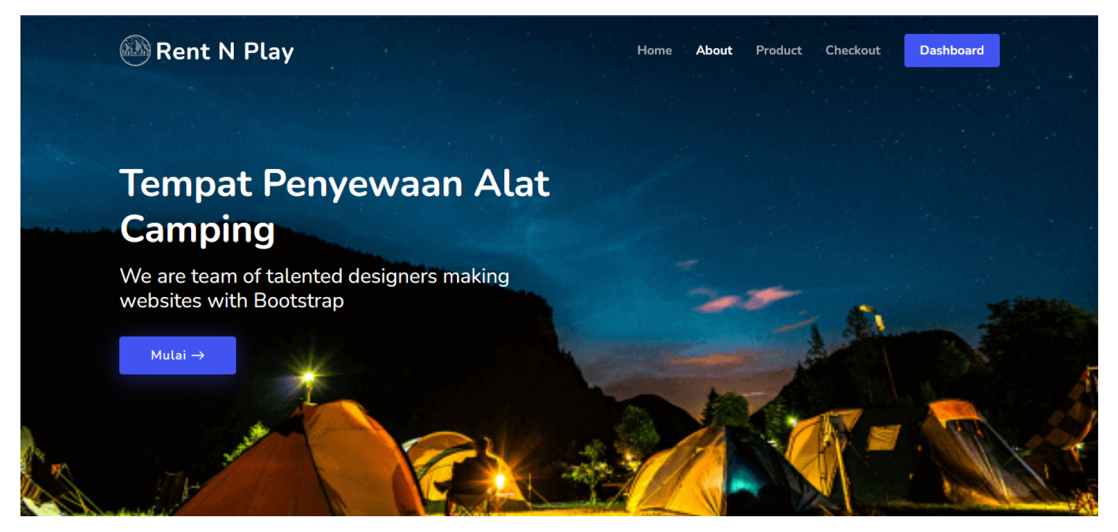Open the Checkout nav link

(853, 50)
